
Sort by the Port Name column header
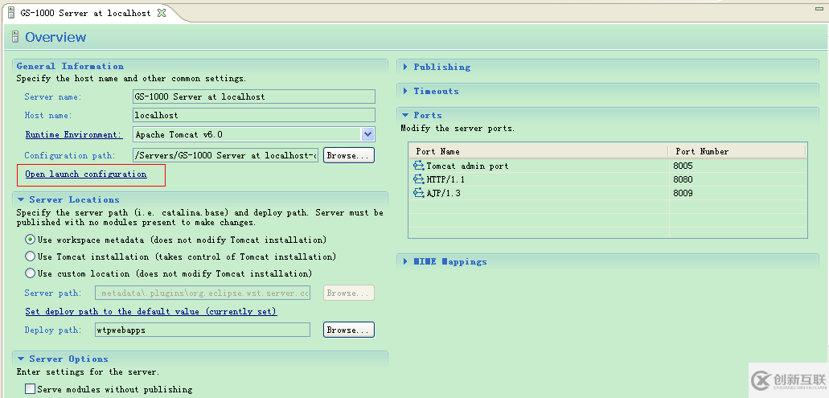coord(538,151)
